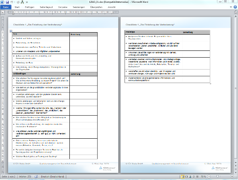This screenshot has height=180, width=238.
Task: Click the tab stop selector left of ruler
Action: (3, 12)
